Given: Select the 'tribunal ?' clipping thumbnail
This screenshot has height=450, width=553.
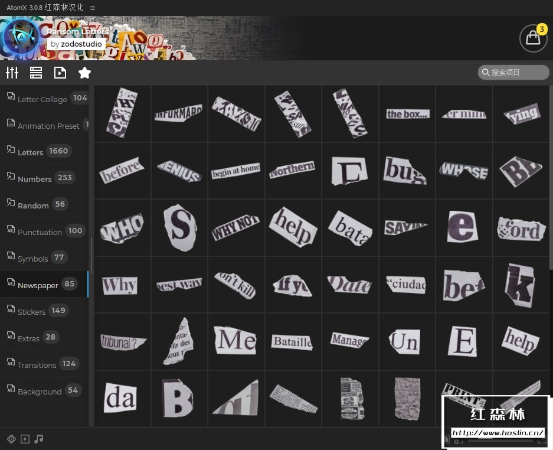Looking at the screenshot, I should pos(122,342).
